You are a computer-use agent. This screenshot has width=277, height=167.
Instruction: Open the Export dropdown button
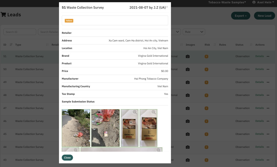coord(240,16)
